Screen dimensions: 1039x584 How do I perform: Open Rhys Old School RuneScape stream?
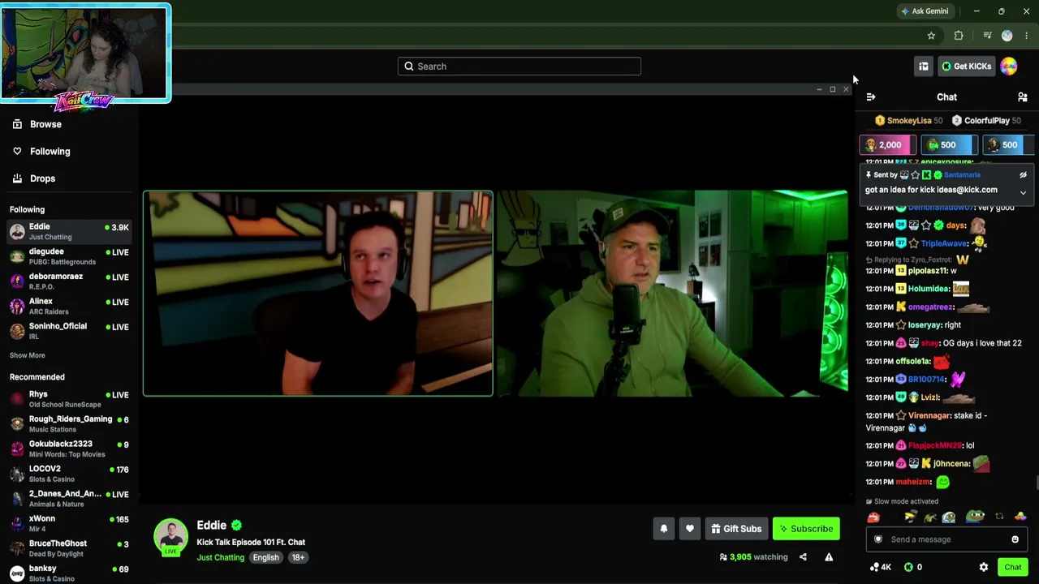point(69,399)
